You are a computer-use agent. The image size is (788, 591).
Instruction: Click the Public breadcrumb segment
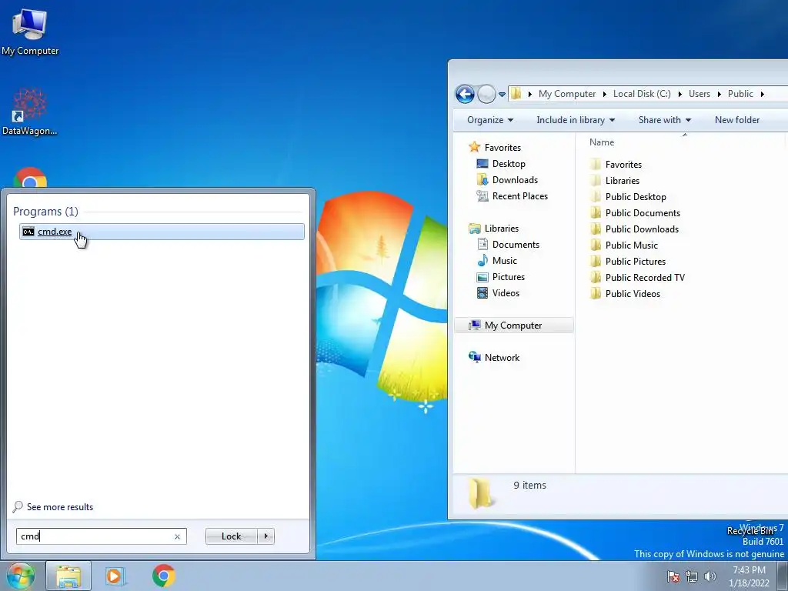pyautogui.click(x=740, y=94)
